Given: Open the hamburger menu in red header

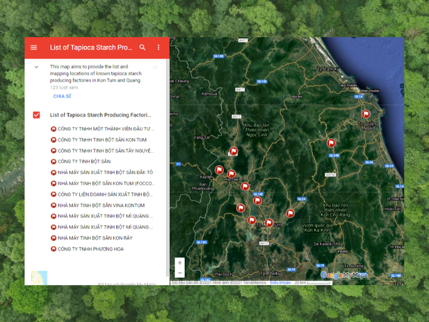Looking at the screenshot, I should [x=33, y=47].
